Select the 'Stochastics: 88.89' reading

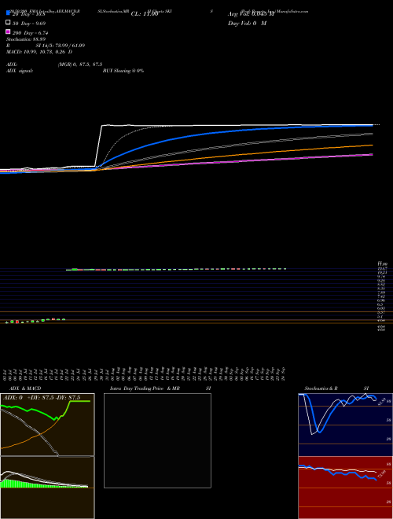click(26, 39)
